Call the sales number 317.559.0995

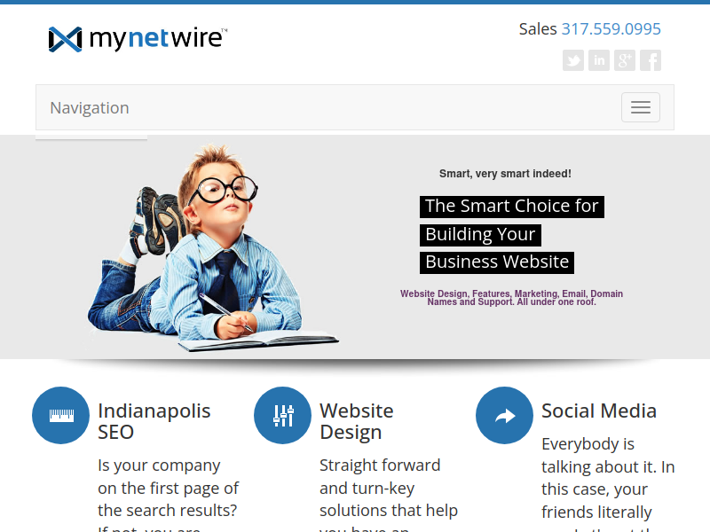(611, 29)
